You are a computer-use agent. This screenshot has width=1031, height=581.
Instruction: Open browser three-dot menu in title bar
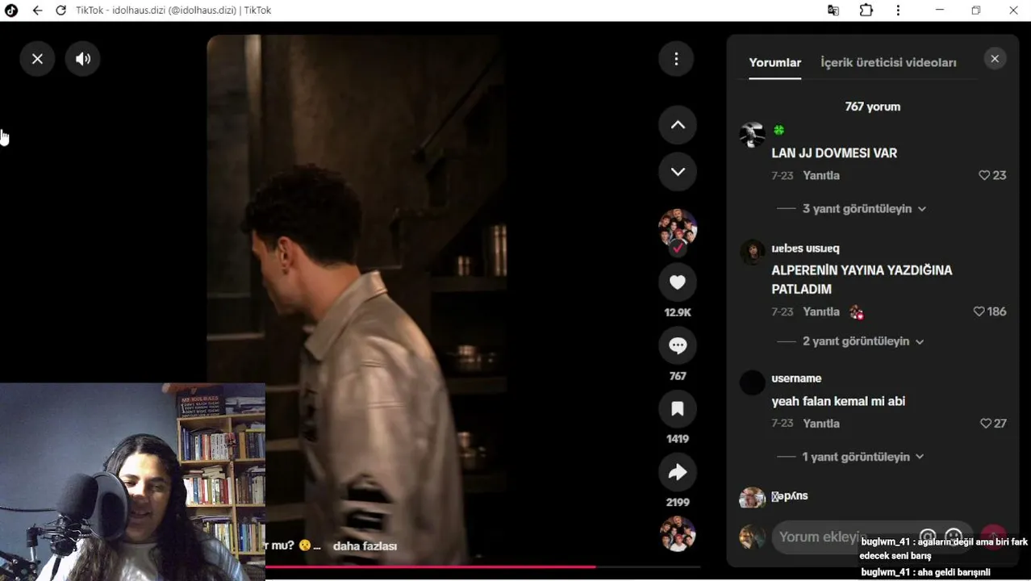[898, 10]
